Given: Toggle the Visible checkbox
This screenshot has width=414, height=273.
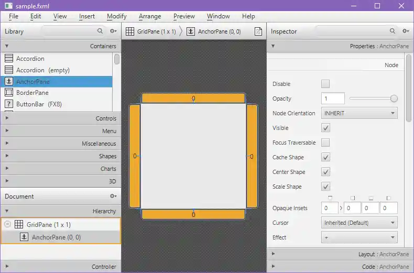Looking at the screenshot, I should point(325,128).
